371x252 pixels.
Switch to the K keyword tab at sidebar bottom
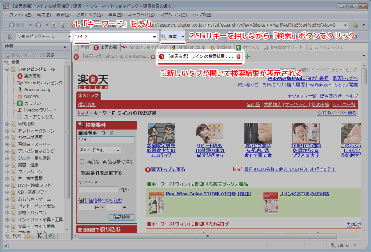(40, 236)
